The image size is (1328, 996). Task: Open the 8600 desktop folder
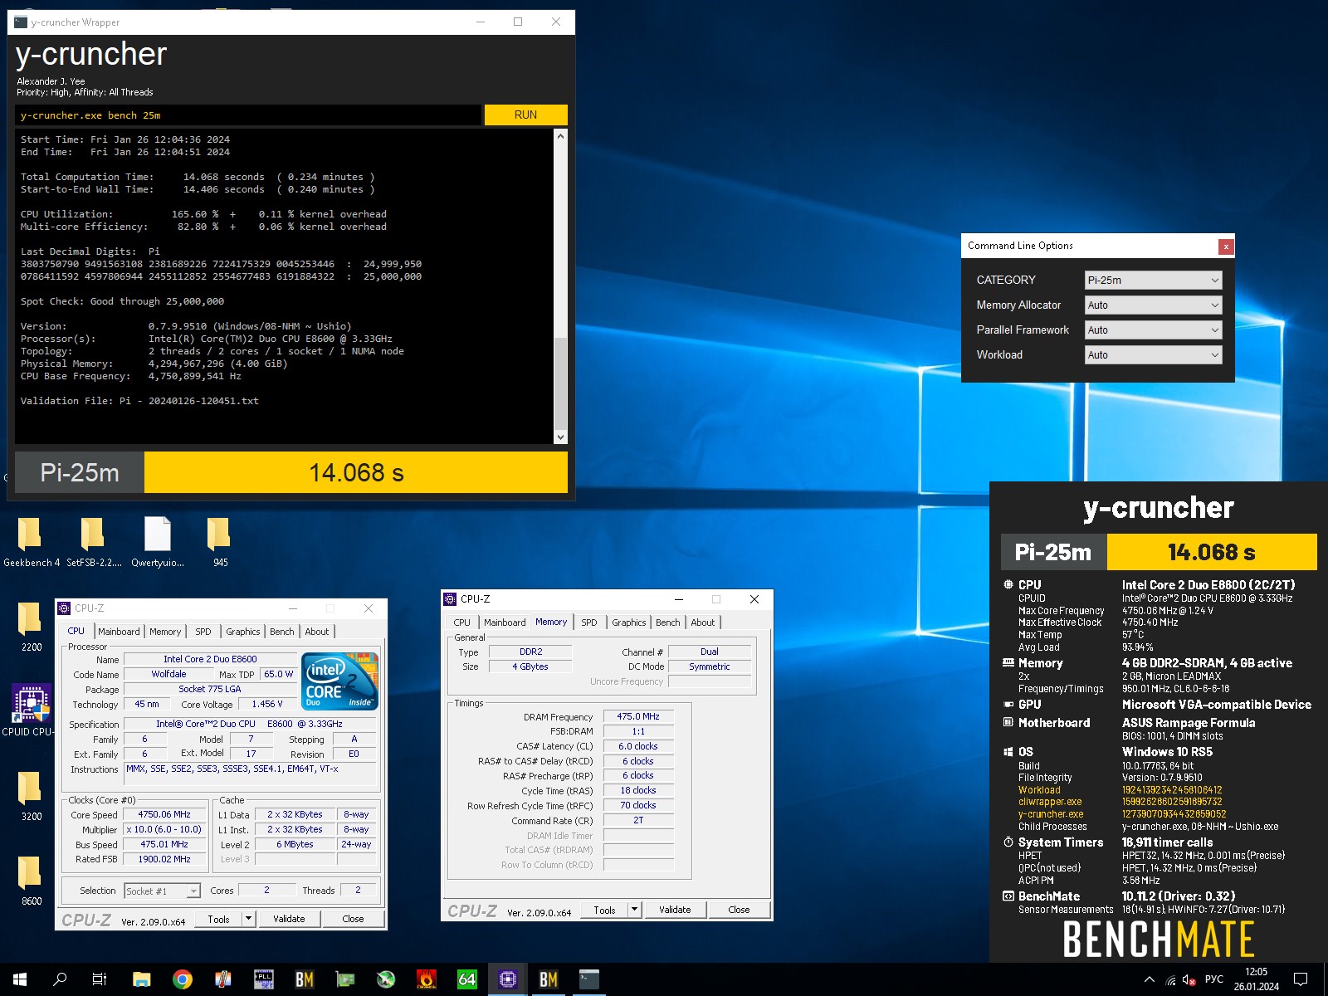(31, 881)
